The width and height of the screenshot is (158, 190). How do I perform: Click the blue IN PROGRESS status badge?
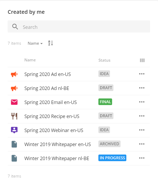click(112, 158)
